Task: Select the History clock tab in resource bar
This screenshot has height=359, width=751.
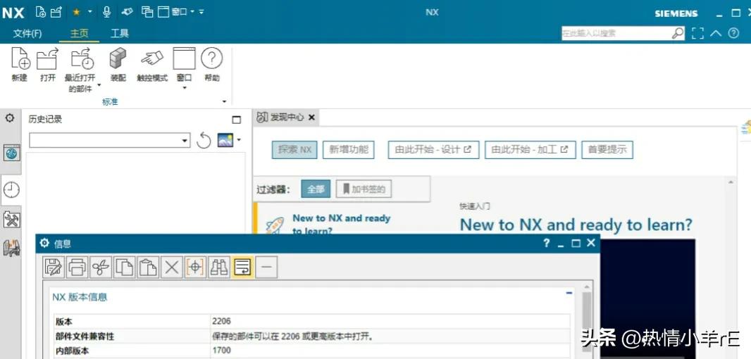Action: pos(11,190)
